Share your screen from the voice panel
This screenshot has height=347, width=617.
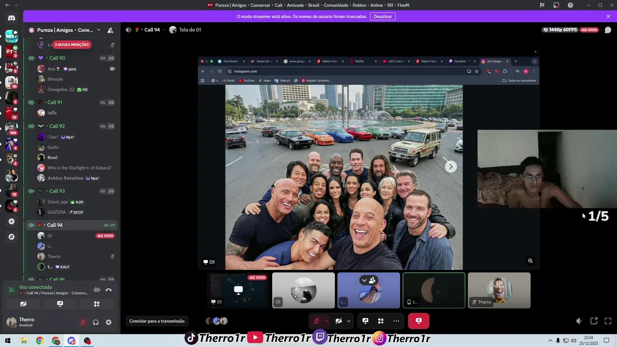(x=60, y=304)
